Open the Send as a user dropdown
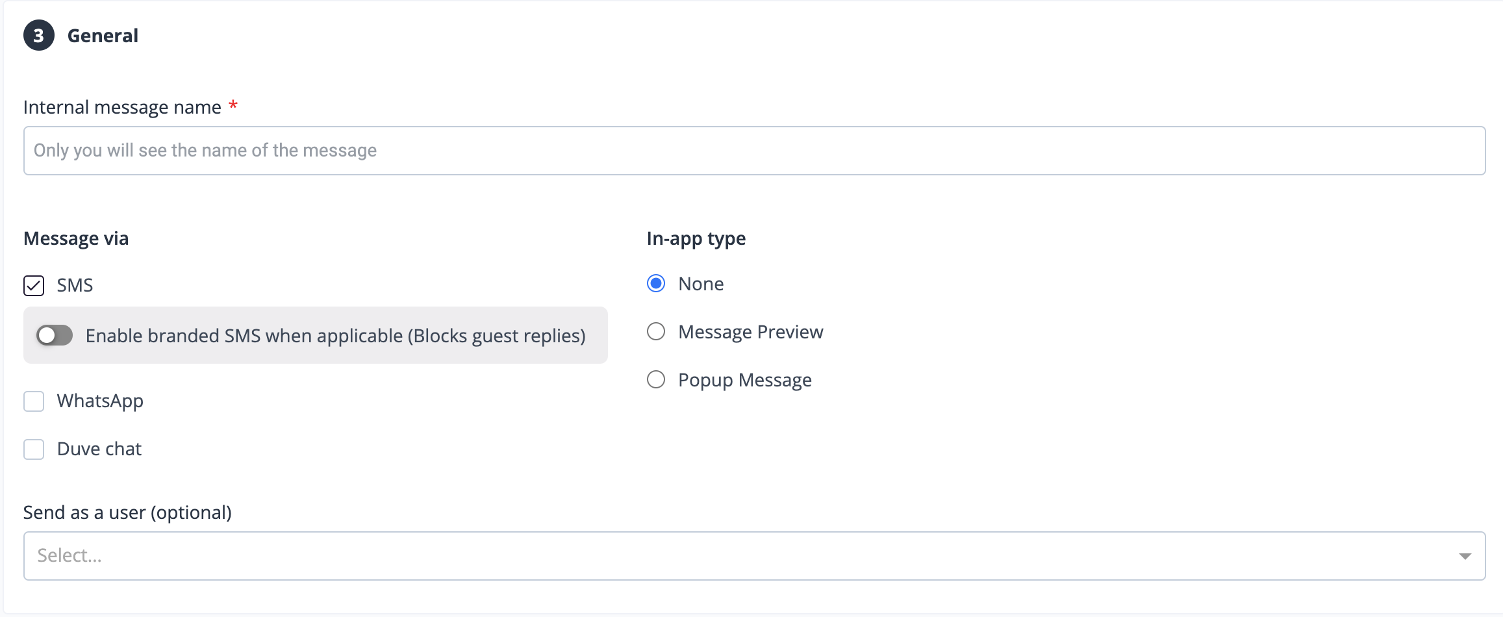This screenshot has width=1503, height=617. (x=753, y=556)
